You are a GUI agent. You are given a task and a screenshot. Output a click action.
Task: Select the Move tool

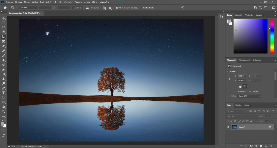[4, 18]
